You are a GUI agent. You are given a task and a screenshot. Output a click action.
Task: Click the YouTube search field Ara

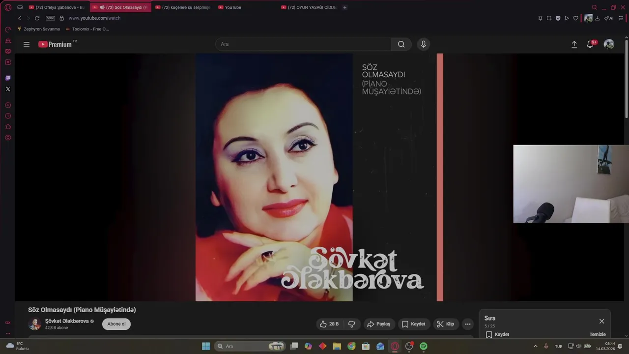(x=303, y=44)
